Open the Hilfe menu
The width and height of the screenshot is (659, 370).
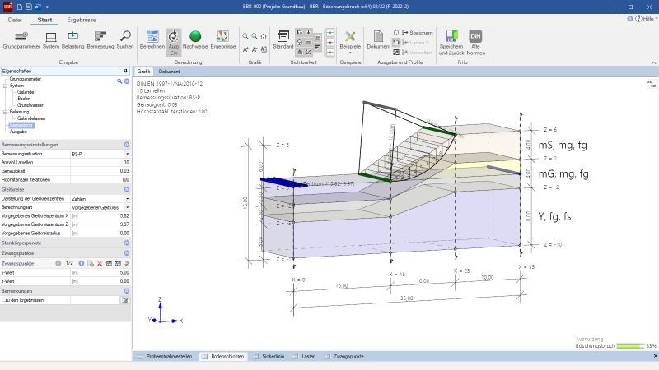[647, 19]
